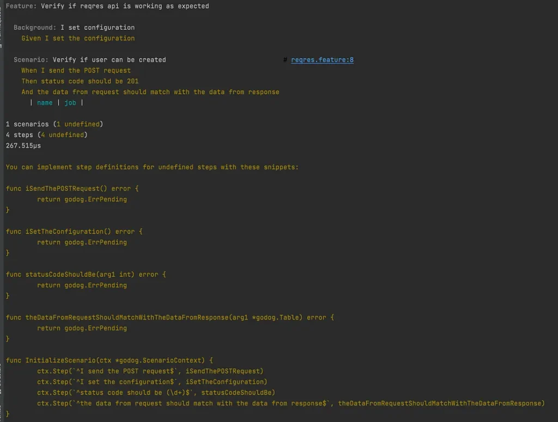Click the name column in the data table
Image resolution: width=558 pixels, height=422 pixels.
(x=45, y=103)
